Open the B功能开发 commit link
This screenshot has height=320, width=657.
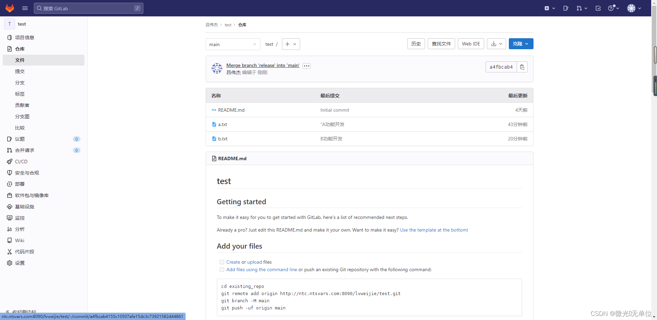(331, 139)
